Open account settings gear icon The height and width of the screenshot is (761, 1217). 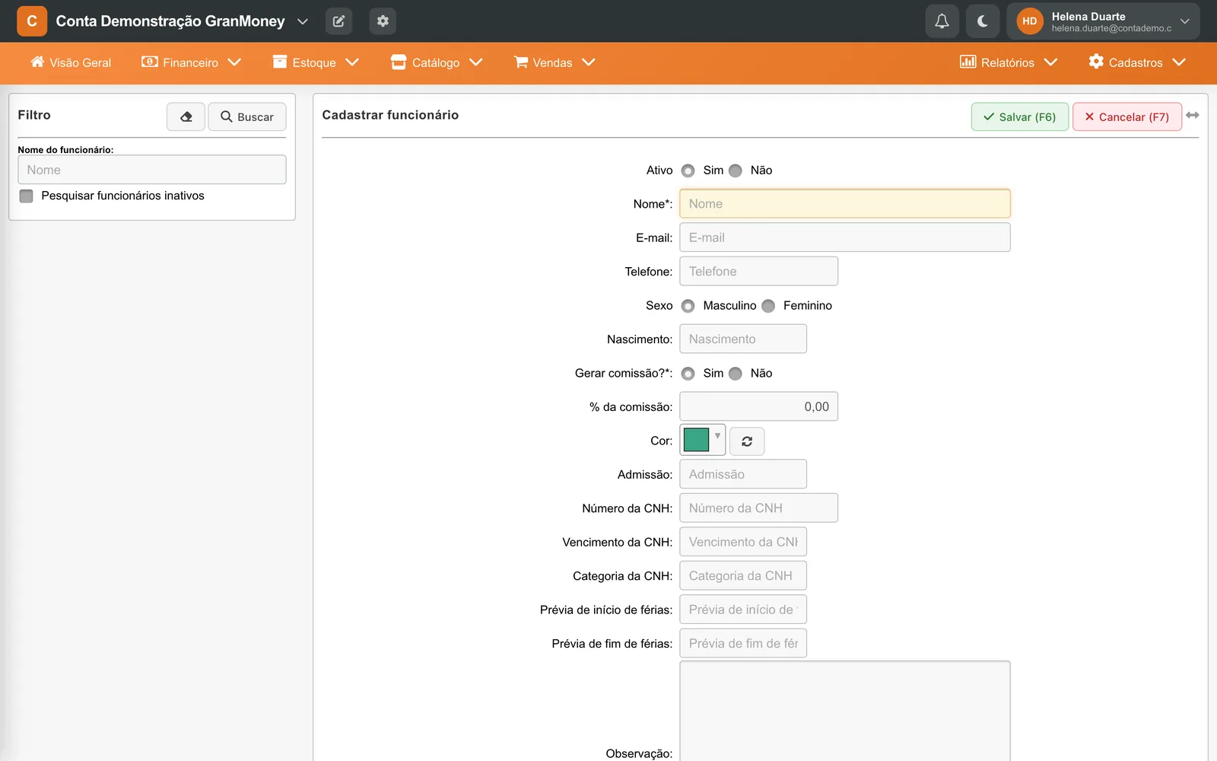tap(383, 21)
